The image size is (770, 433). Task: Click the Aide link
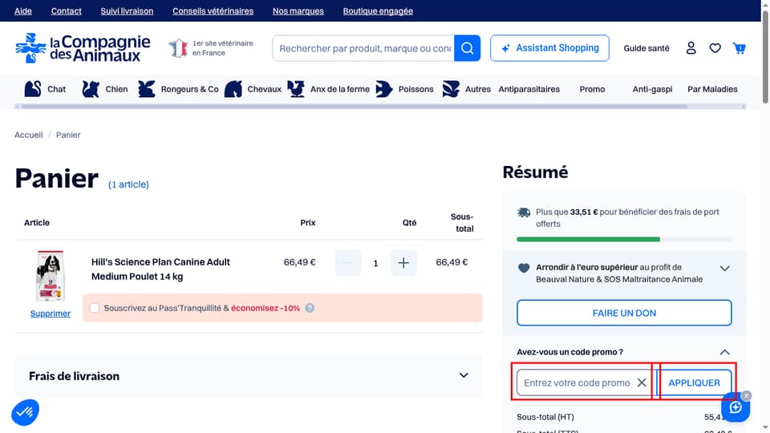coord(23,10)
